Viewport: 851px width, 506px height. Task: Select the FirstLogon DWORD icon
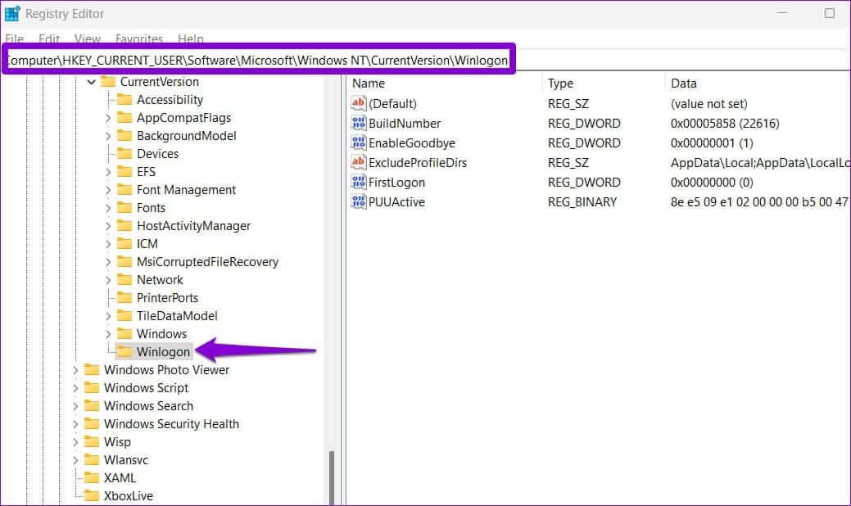pos(358,183)
